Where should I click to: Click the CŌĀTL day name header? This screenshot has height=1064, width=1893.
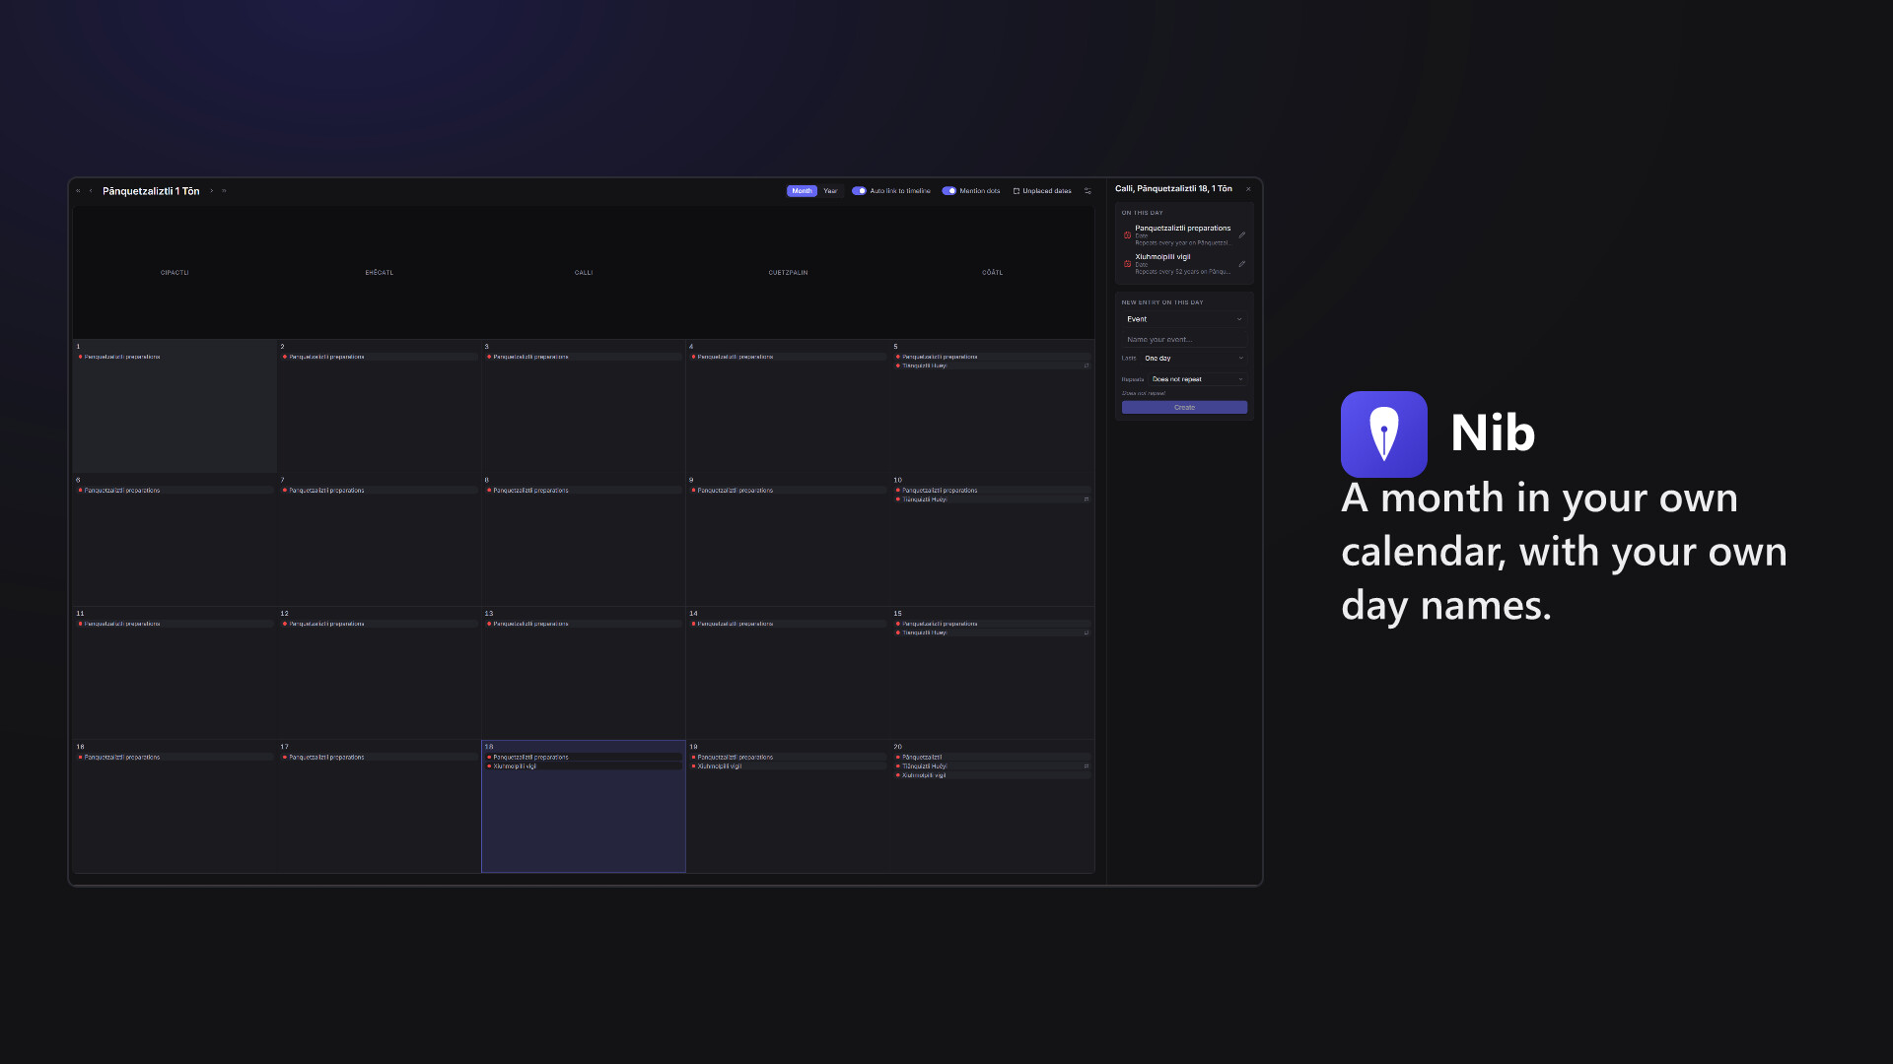(992, 273)
